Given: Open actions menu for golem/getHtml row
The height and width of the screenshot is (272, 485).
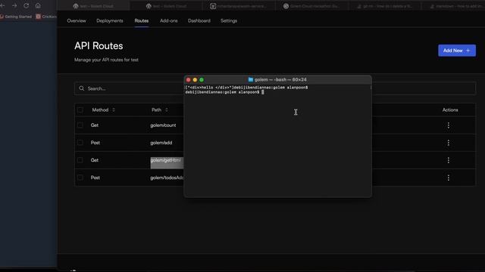Looking at the screenshot, I should coord(448,160).
